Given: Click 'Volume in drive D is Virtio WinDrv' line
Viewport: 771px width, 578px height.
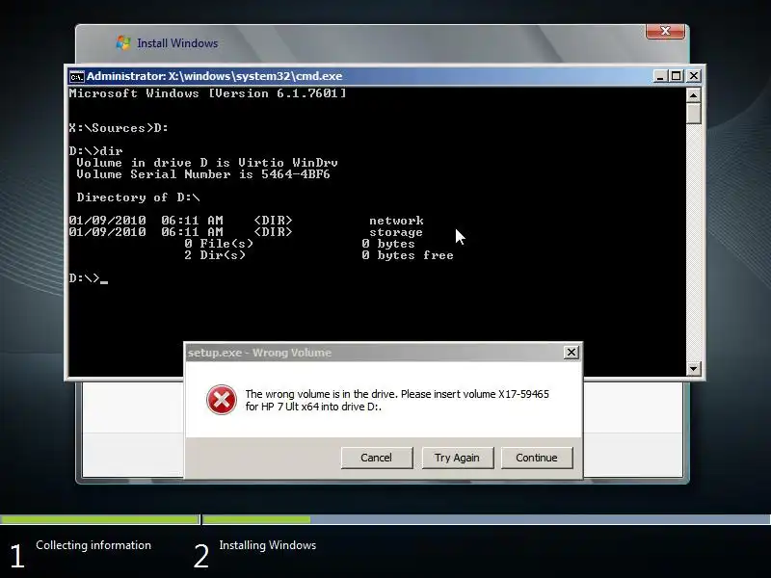Looking at the screenshot, I should coord(207,163).
